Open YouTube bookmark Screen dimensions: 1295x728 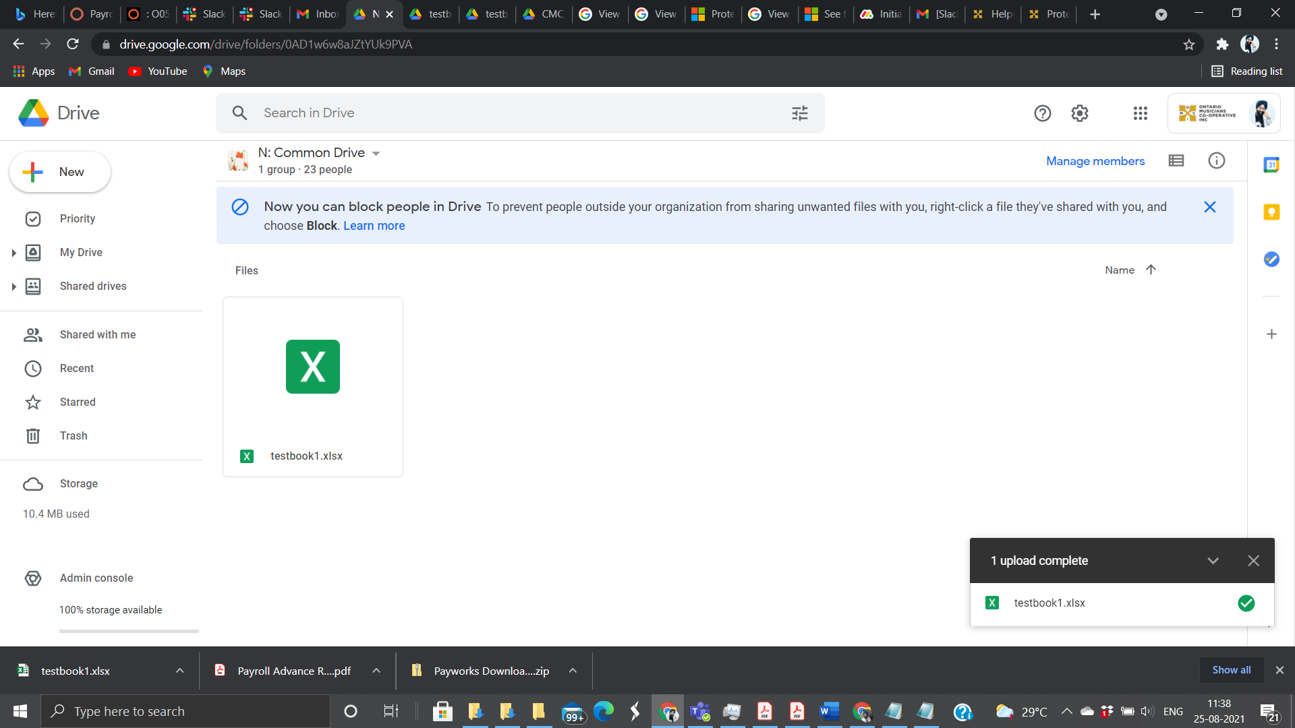158,71
